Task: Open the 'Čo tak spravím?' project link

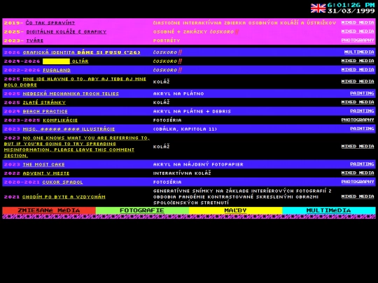Action: point(50,23)
